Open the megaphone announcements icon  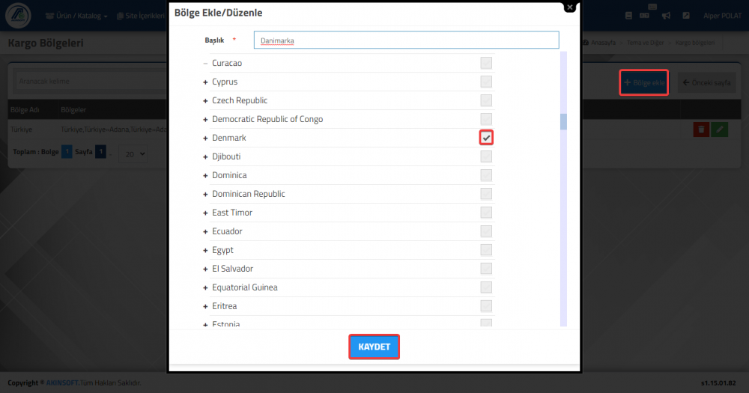point(666,16)
